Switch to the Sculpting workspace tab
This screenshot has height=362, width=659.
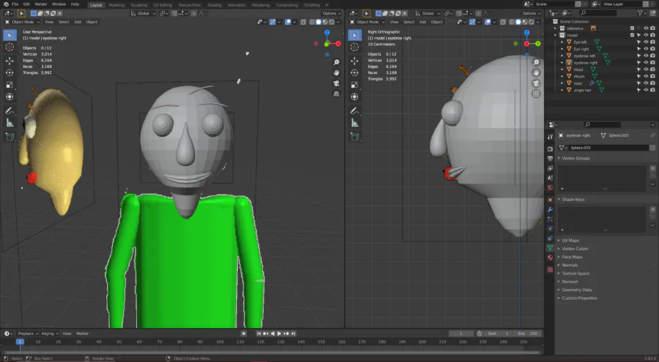pos(138,5)
